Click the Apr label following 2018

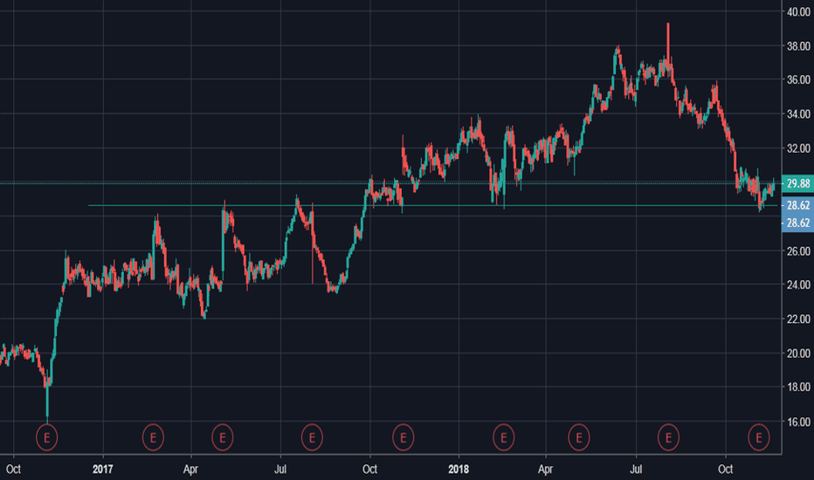tap(545, 470)
